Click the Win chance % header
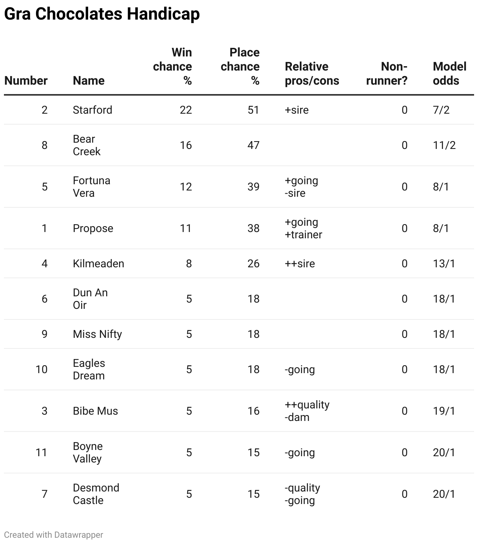 click(x=172, y=67)
